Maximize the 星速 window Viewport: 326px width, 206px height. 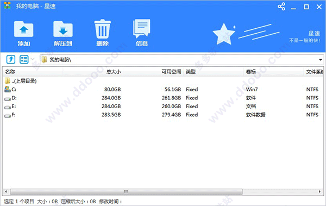pyautogui.click(x=306, y=7)
